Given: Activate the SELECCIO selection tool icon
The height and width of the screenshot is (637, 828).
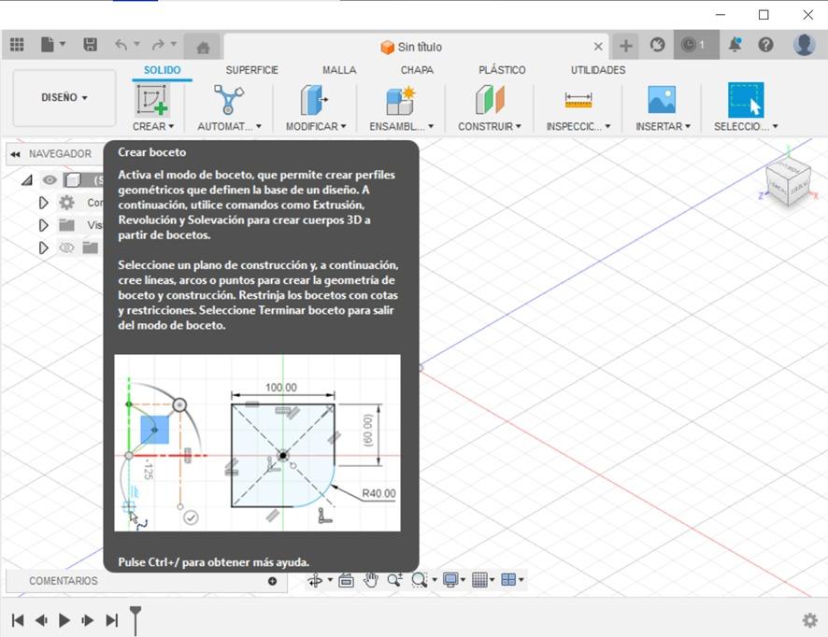Looking at the screenshot, I should click(x=746, y=100).
